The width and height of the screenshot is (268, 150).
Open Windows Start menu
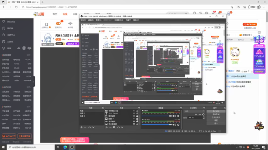3,147
